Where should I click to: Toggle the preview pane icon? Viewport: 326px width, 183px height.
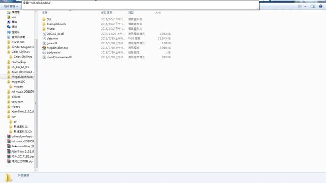click(312, 6)
